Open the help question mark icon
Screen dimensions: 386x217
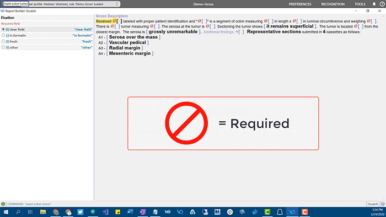(x=382, y=4)
